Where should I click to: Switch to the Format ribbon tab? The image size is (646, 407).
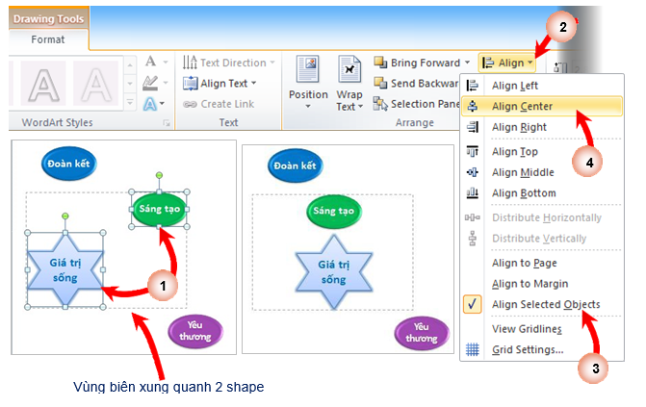tap(48, 40)
